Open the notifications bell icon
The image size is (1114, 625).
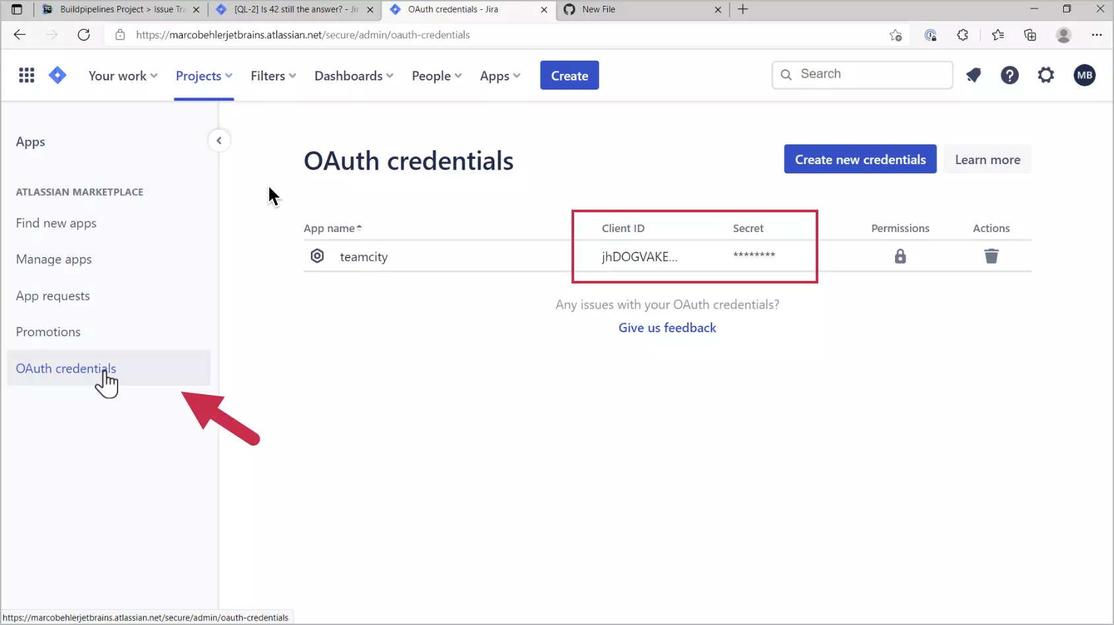(x=973, y=76)
